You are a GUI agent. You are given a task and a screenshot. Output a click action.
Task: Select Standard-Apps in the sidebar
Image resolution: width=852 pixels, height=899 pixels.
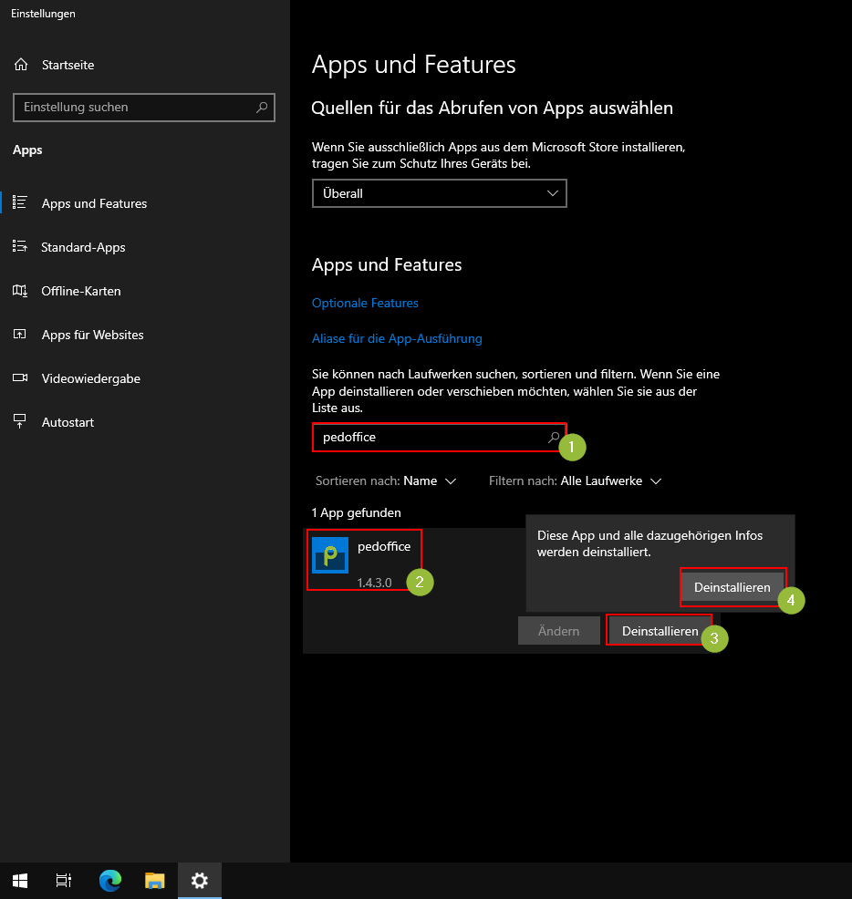[83, 247]
